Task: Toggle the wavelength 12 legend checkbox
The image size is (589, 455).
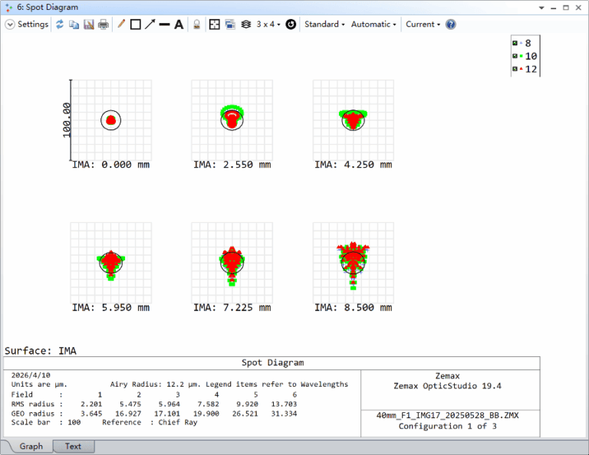Action: pos(515,69)
